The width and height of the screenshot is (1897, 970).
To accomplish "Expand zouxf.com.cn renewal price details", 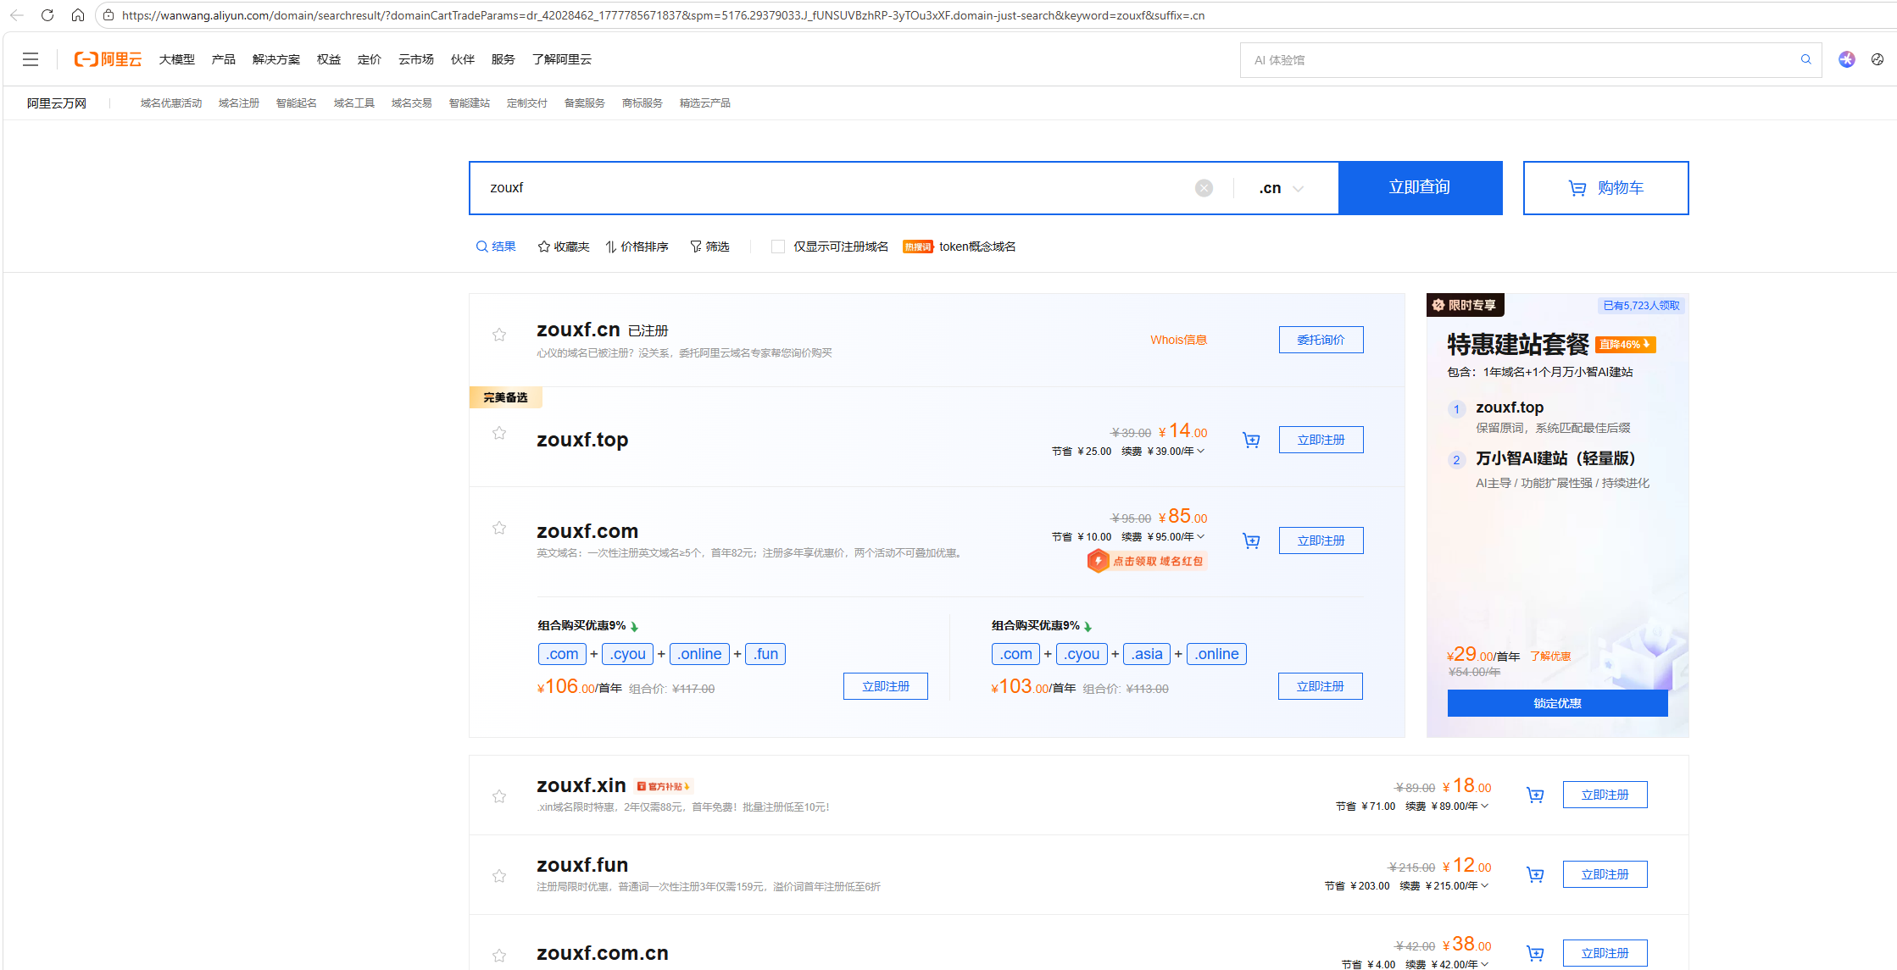I will click(x=1484, y=965).
